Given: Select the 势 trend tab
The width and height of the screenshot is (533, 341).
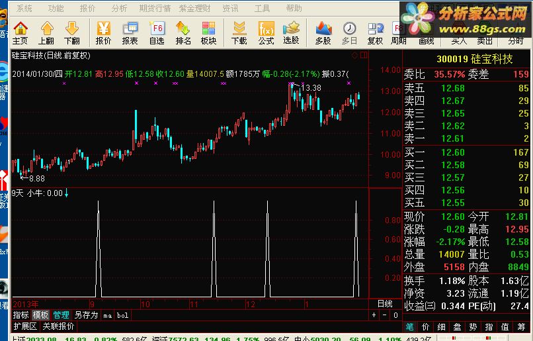Looking at the screenshot, I should tap(473, 327).
